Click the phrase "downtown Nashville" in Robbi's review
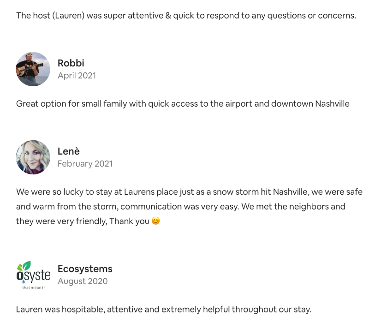This screenshot has width=369, height=317. [310, 104]
